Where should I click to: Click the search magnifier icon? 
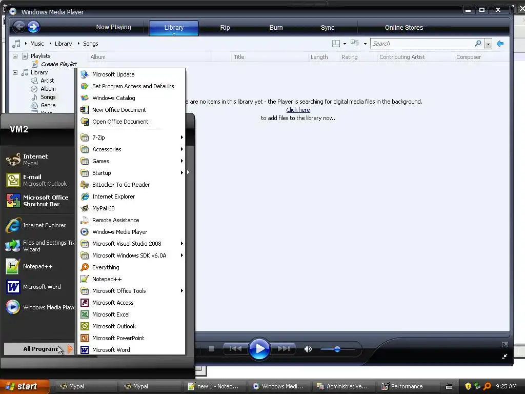478,44
